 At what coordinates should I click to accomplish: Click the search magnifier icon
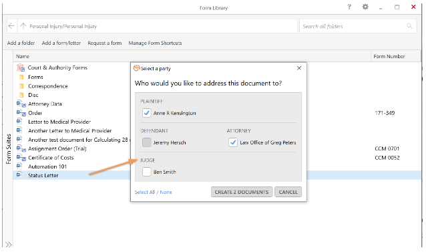point(409,26)
